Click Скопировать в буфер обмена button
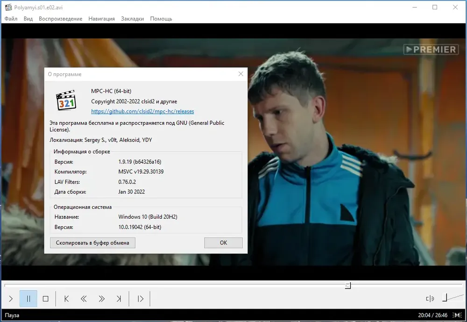This screenshot has height=322, width=467. (92, 243)
